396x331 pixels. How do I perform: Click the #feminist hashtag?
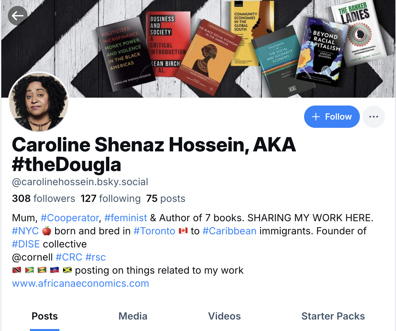pyautogui.click(x=126, y=218)
